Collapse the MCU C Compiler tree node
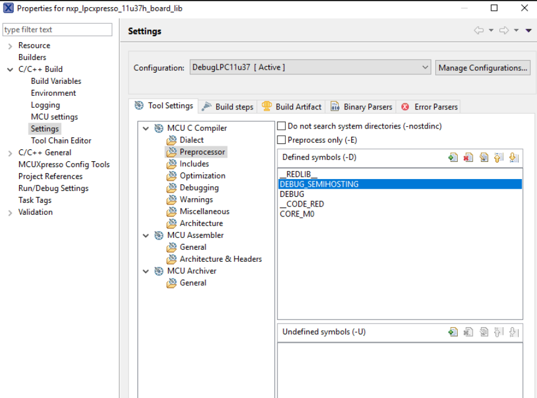This screenshot has width=537, height=398. pos(146,128)
